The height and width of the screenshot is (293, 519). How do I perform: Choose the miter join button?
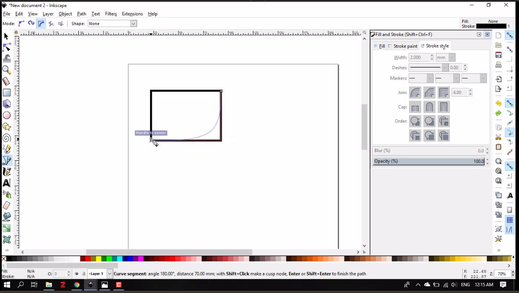pyautogui.click(x=444, y=93)
